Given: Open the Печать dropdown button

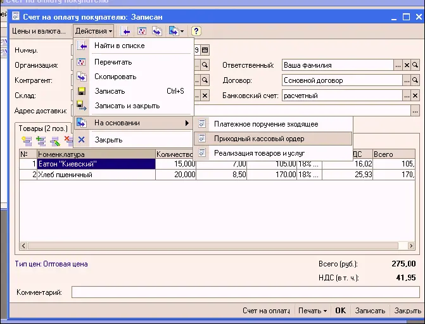Looking at the screenshot, I should [312, 311].
